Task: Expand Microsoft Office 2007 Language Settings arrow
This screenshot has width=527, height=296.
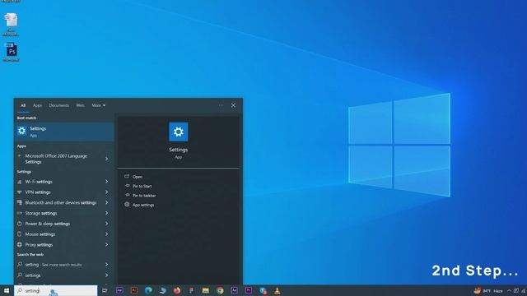Action: [x=106, y=159]
